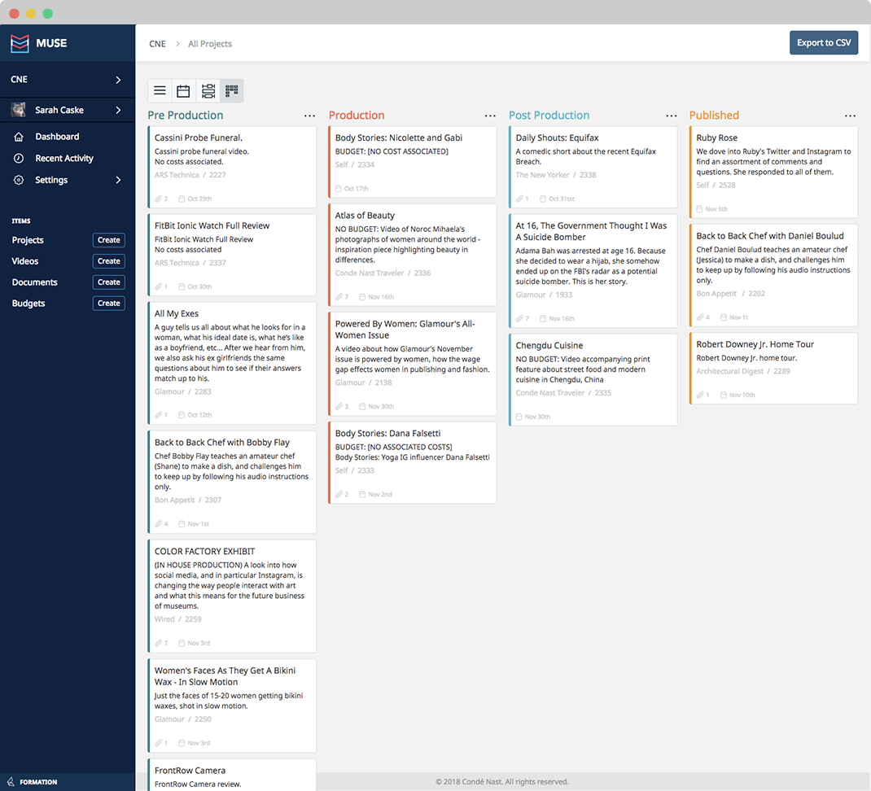
Task: Open Dashboard in the sidebar
Action: [x=57, y=137]
